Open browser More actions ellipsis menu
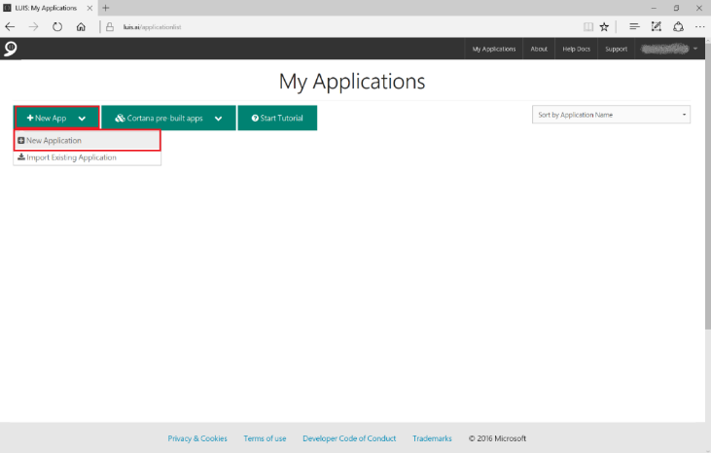The image size is (711, 453). pos(699,27)
